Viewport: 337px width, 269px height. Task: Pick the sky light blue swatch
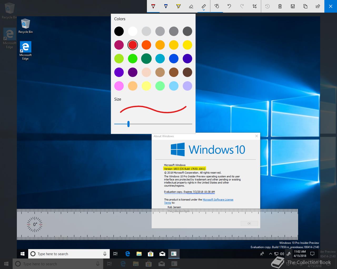pos(174,86)
